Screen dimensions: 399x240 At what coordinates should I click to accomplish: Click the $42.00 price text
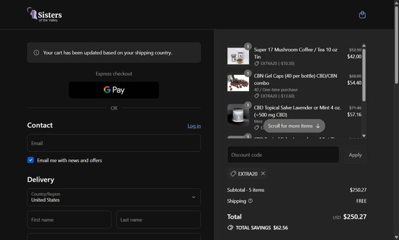tap(354, 56)
